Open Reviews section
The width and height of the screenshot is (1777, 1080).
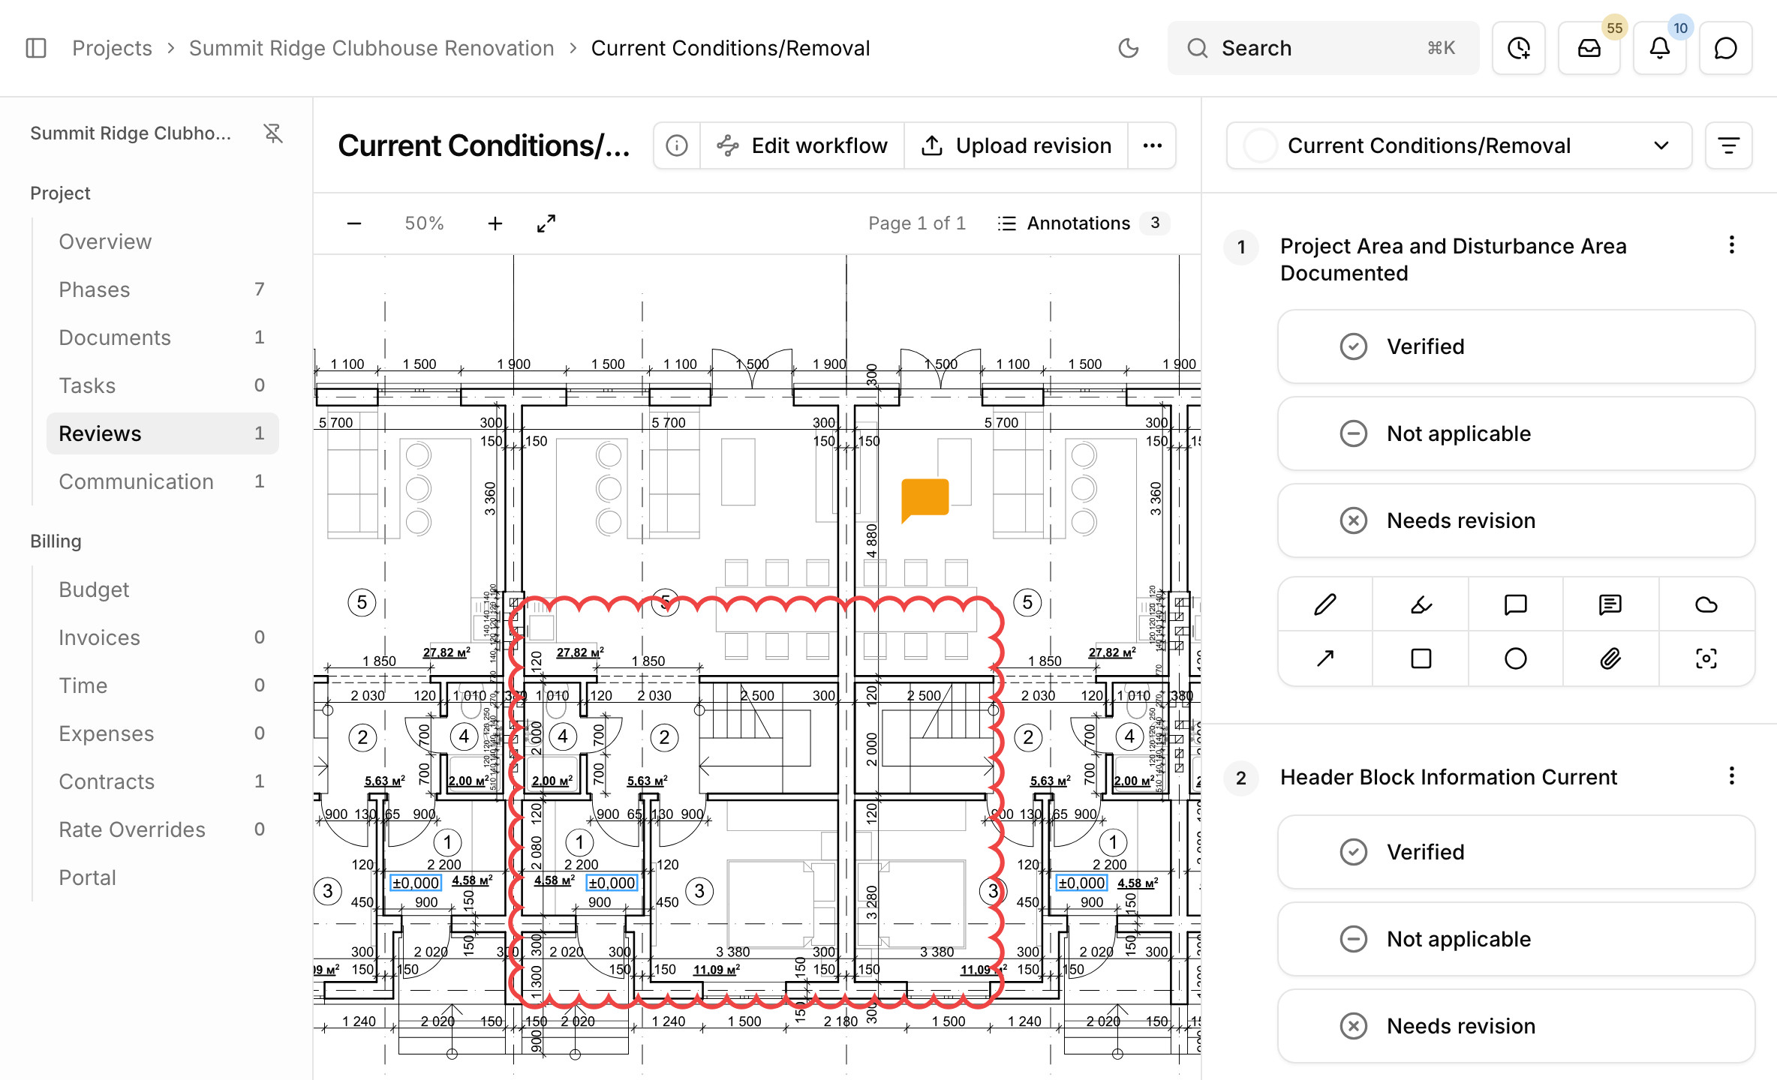tap(162, 433)
